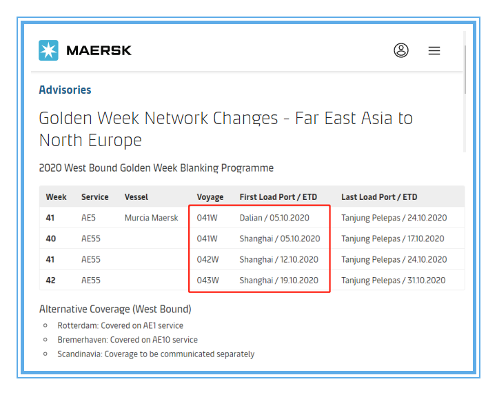The height and width of the screenshot is (395, 497).
Task: Click the week 42 cell
Action: click(x=51, y=281)
